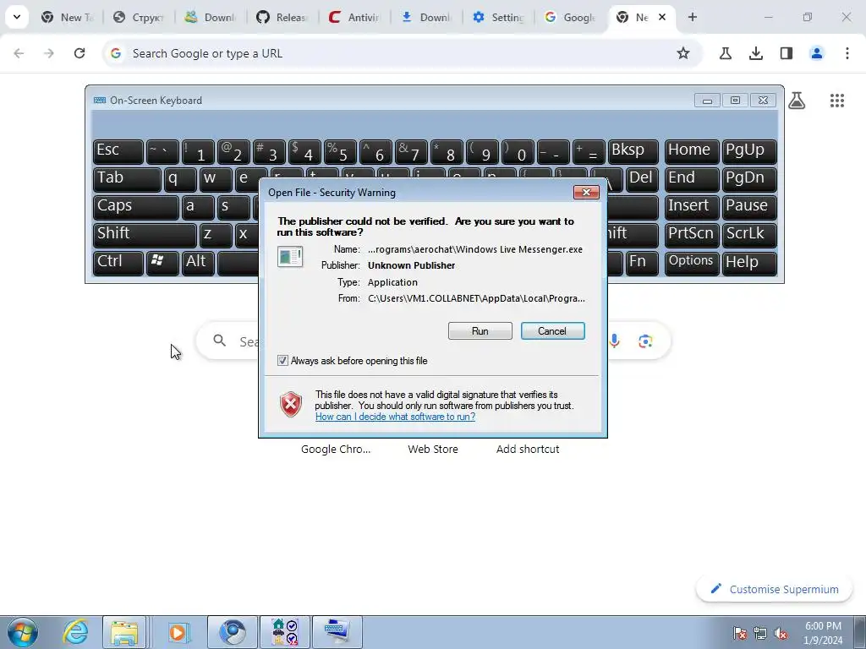Viewport: 866px width, 649px height.
Task: Click PgUp key on On-Screen Keyboard
Action: click(x=749, y=151)
